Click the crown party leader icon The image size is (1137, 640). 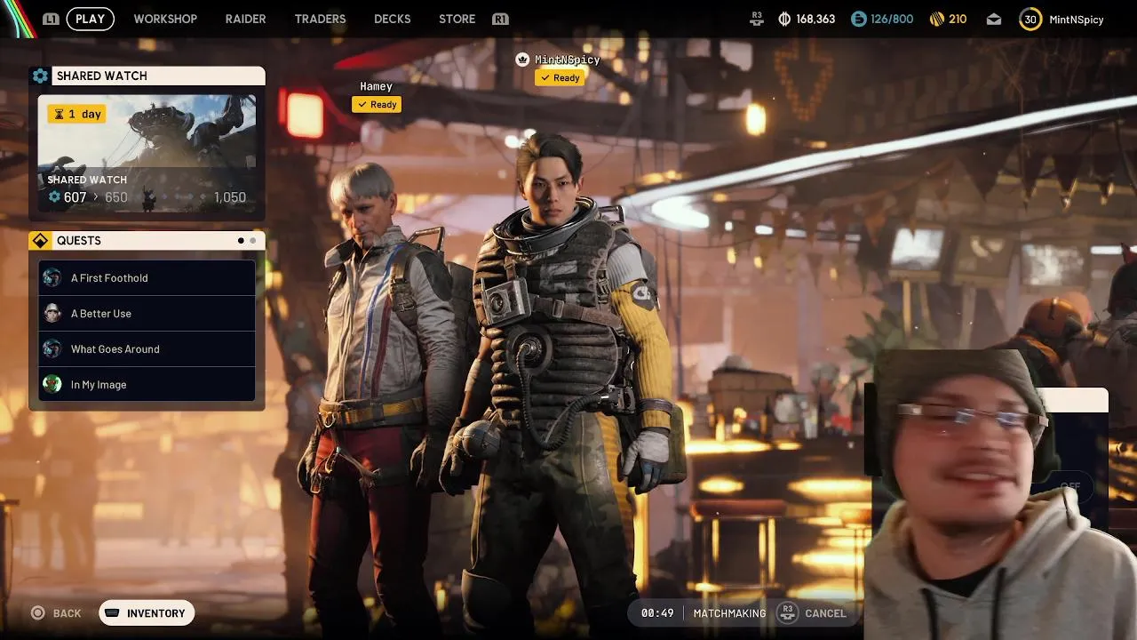pos(523,60)
